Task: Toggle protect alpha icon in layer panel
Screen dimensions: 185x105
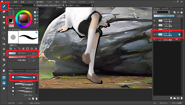Action: 175,12
